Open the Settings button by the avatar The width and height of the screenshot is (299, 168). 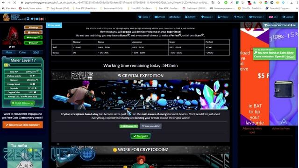pyautogui.click(x=33, y=28)
